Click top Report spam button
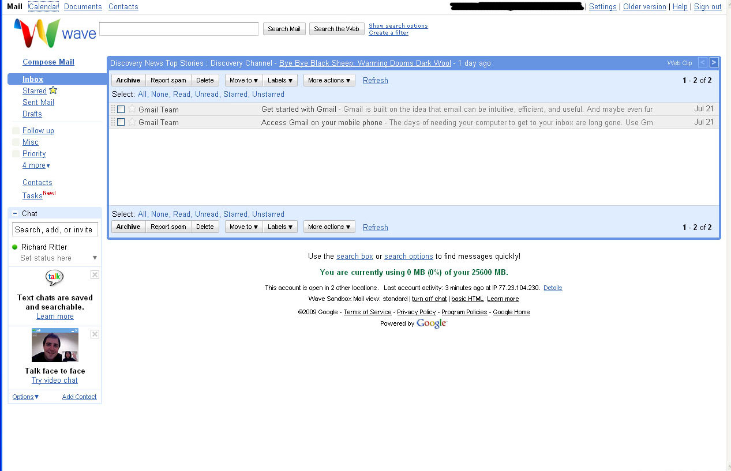The height and width of the screenshot is (471, 731). coord(168,80)
